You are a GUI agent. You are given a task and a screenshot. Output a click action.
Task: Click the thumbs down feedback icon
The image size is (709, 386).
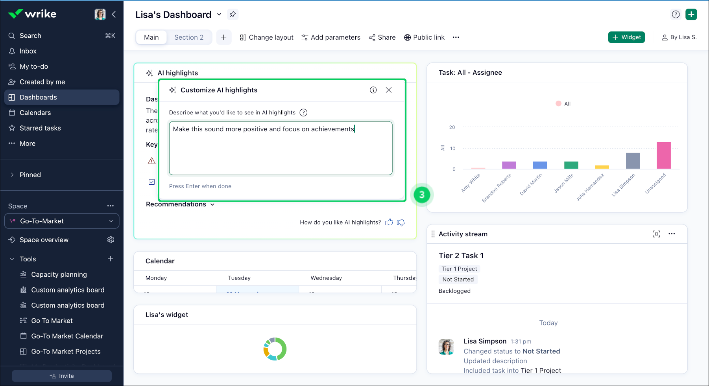pos(401,222)
